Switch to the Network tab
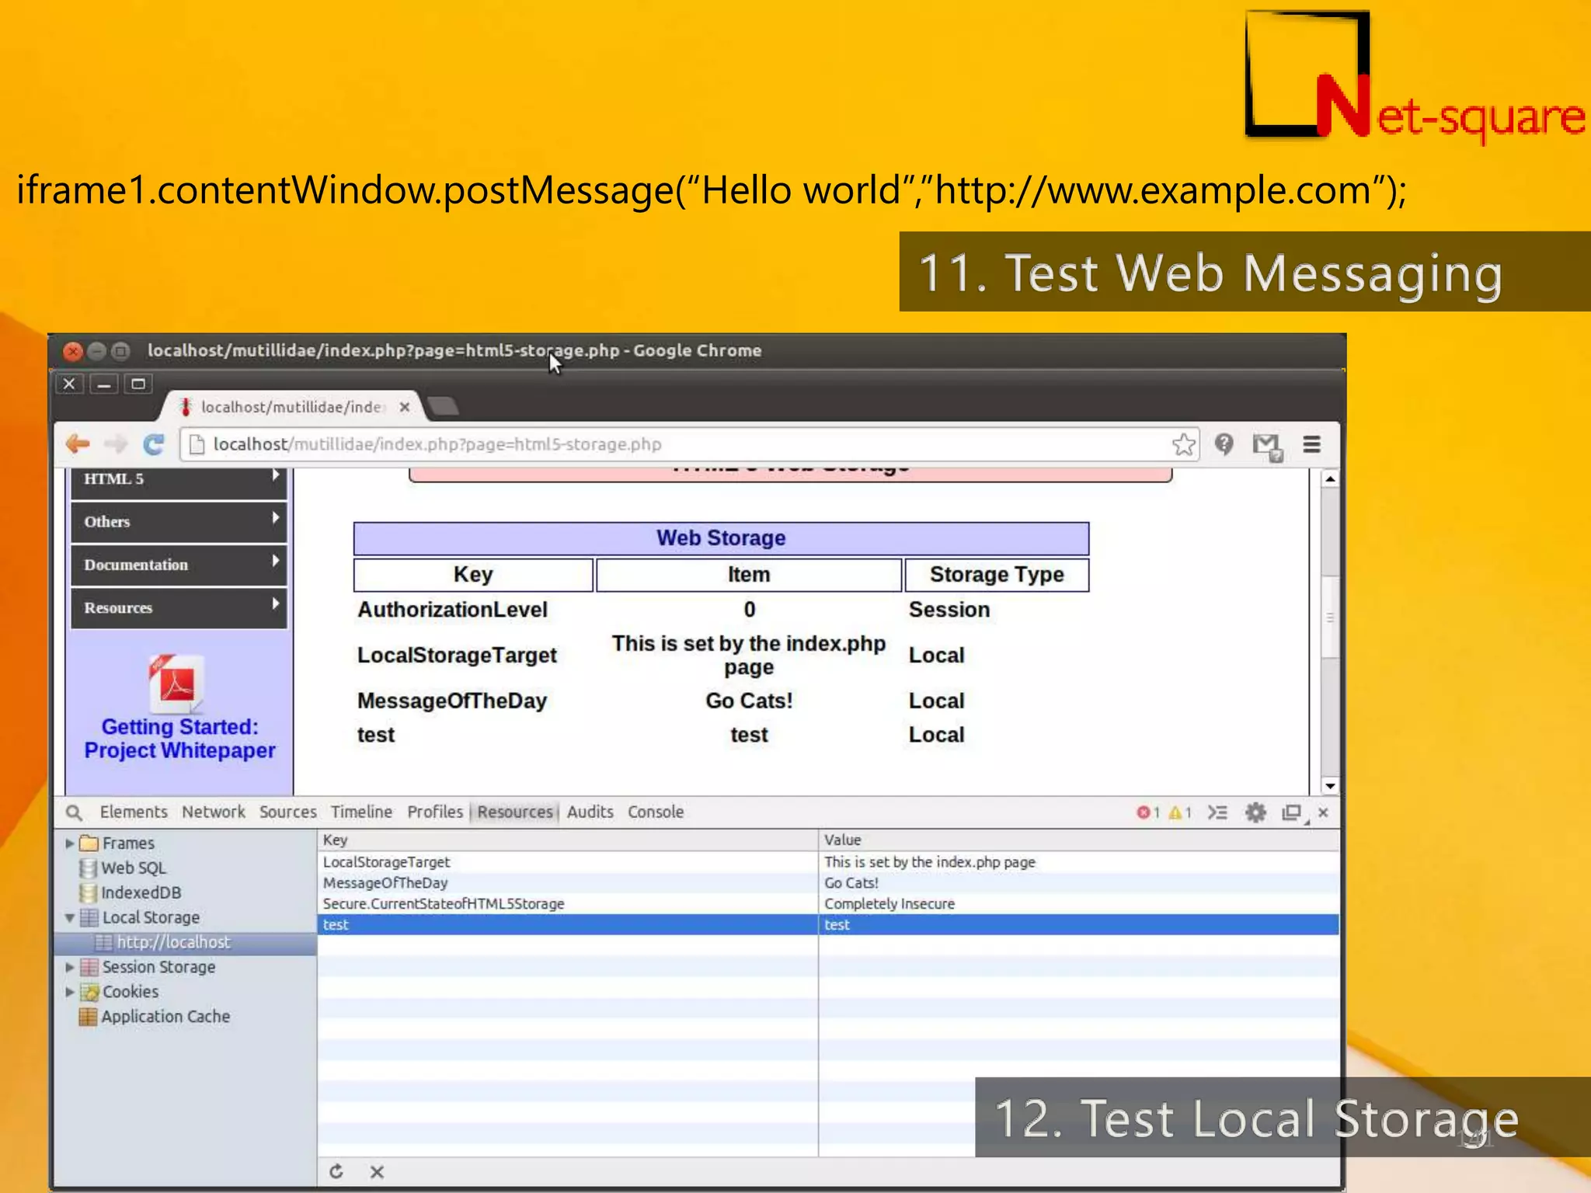Screen dimensions: 1591x1193 pos(214,812)
